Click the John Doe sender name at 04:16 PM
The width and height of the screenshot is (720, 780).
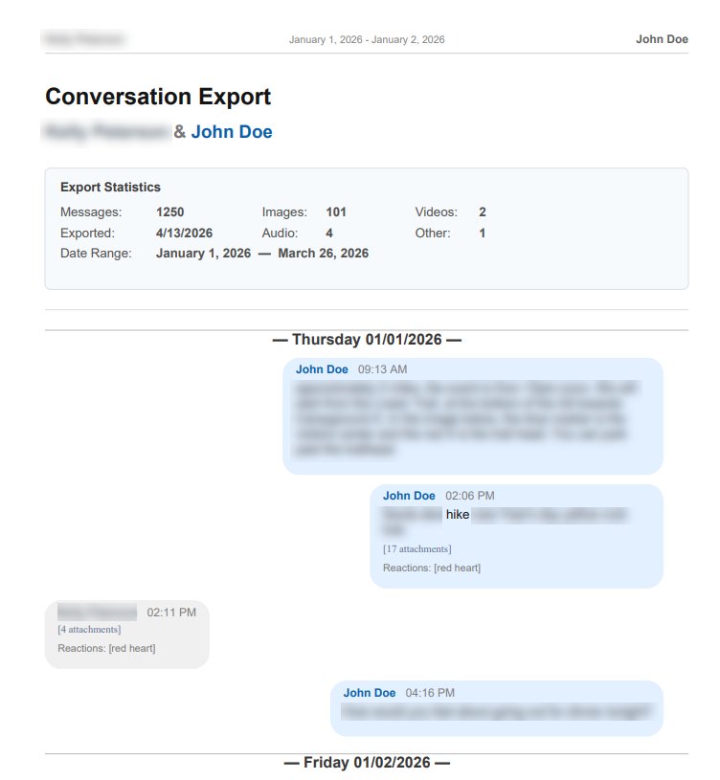[370, 693]
